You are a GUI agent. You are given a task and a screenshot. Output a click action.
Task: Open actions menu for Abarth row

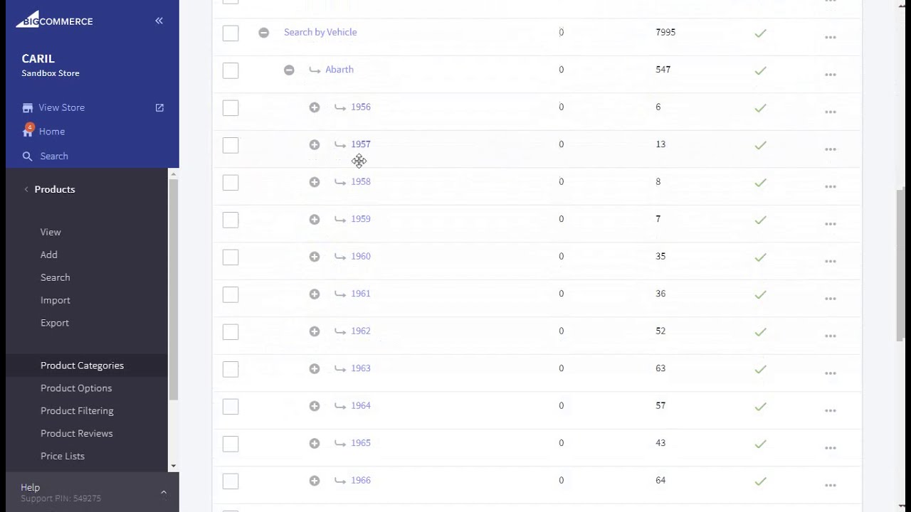coord(831,75)
